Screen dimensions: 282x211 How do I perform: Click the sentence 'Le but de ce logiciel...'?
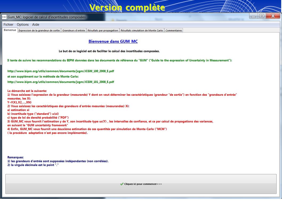[109, 51]
